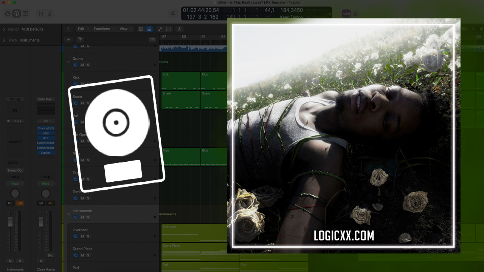Image resolution: width=484 pixels, height=272 pixels.
Task: Click stereo link icon beside Bus 2
Action: pos(9,121)
